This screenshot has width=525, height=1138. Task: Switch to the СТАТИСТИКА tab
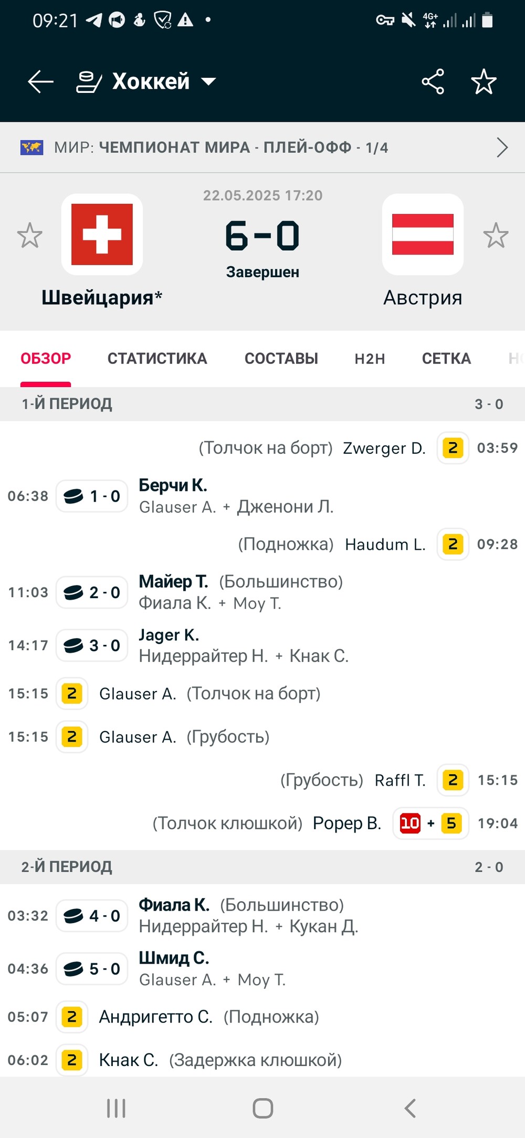[x=157, y=359]
